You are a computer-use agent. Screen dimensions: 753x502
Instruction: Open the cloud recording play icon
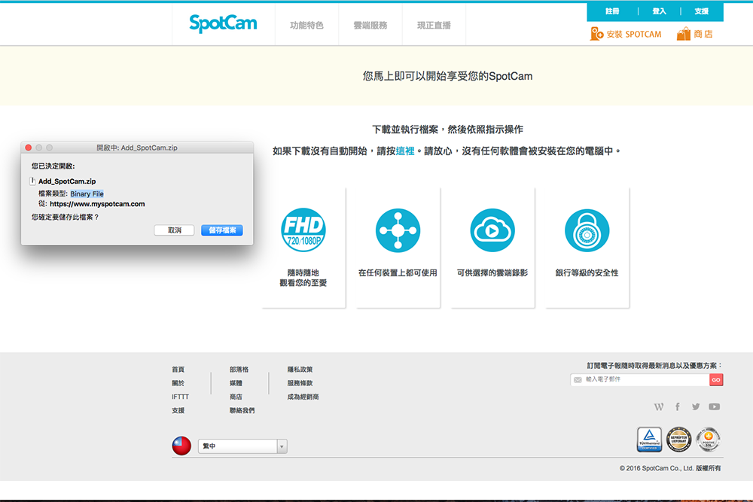[x=492, y=231]
